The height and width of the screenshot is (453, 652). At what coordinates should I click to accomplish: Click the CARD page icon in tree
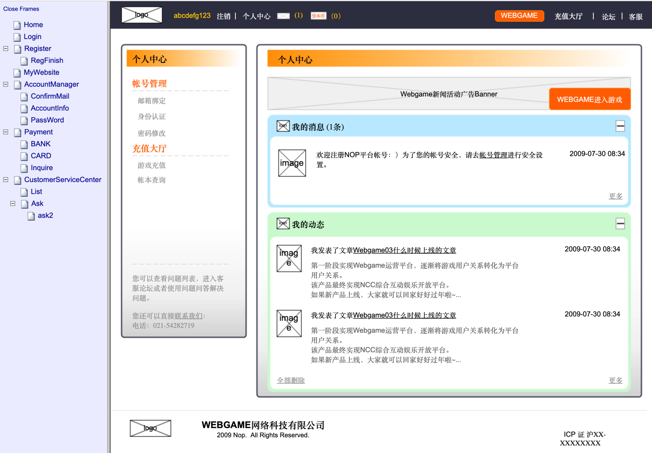pos(24,156)
